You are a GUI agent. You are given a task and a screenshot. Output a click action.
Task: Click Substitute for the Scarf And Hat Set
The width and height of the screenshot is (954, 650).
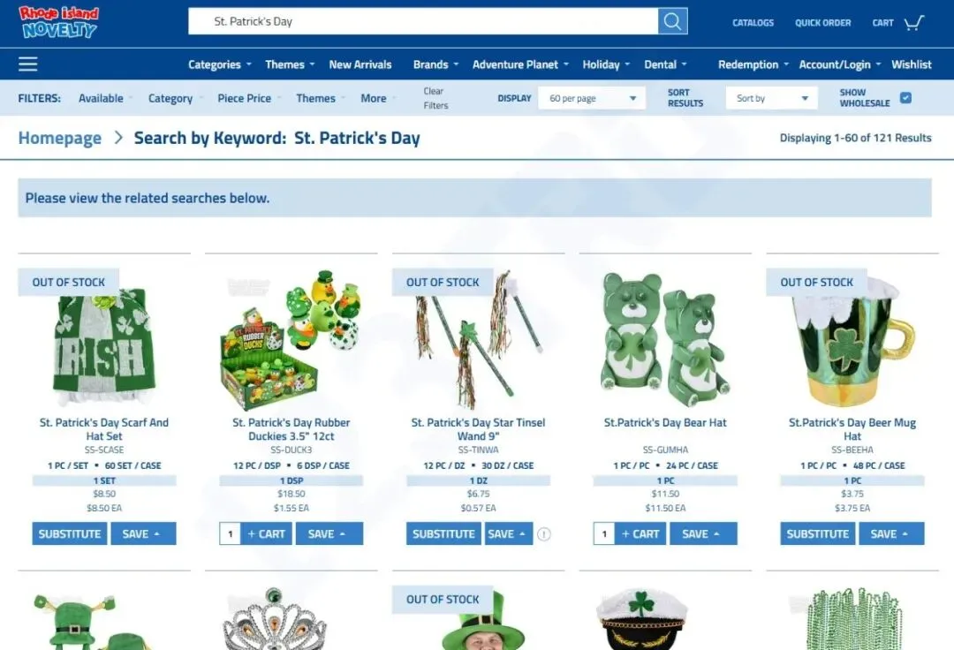pyautogui.click(x=70, y=533)
